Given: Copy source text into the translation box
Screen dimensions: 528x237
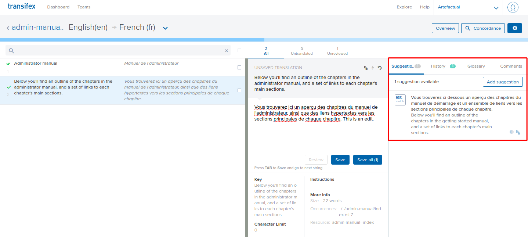Looking at the screenshot, I should click(366, 68).
